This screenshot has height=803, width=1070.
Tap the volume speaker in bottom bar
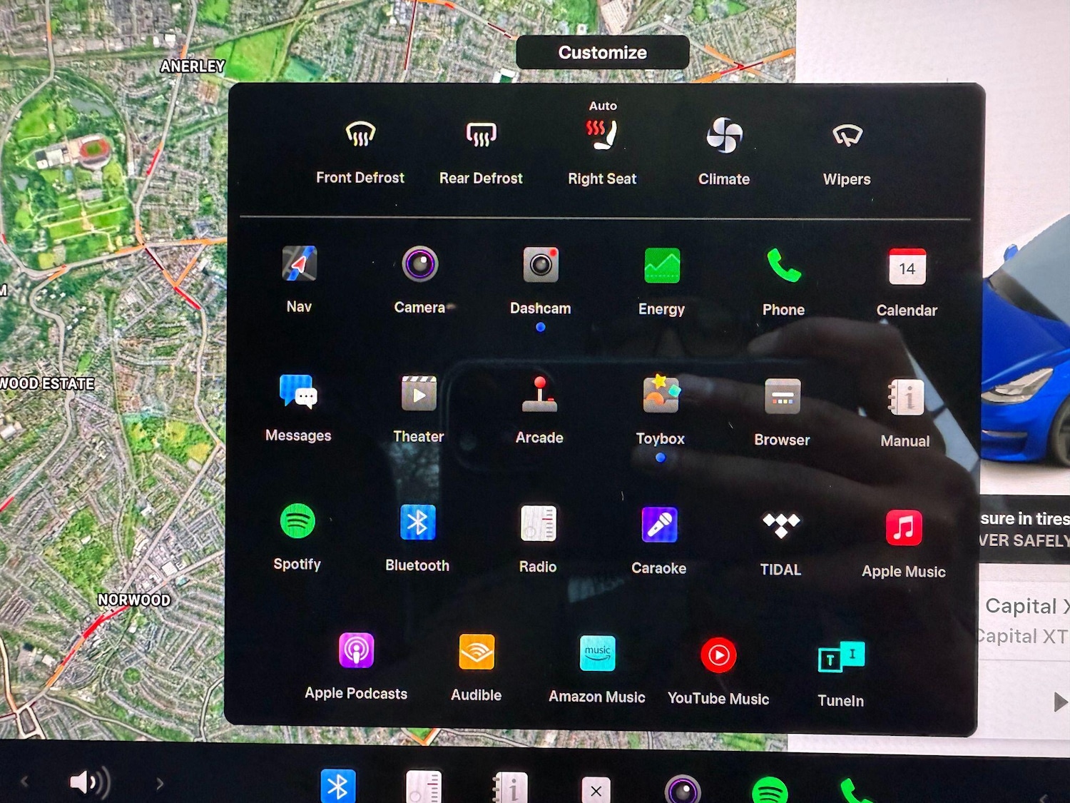point(89,782)
